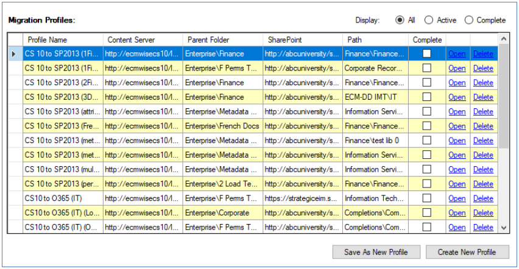Select the All display radio button
Image resolution: width=519 pixels, height=269 pixels.
coord(400,20)
